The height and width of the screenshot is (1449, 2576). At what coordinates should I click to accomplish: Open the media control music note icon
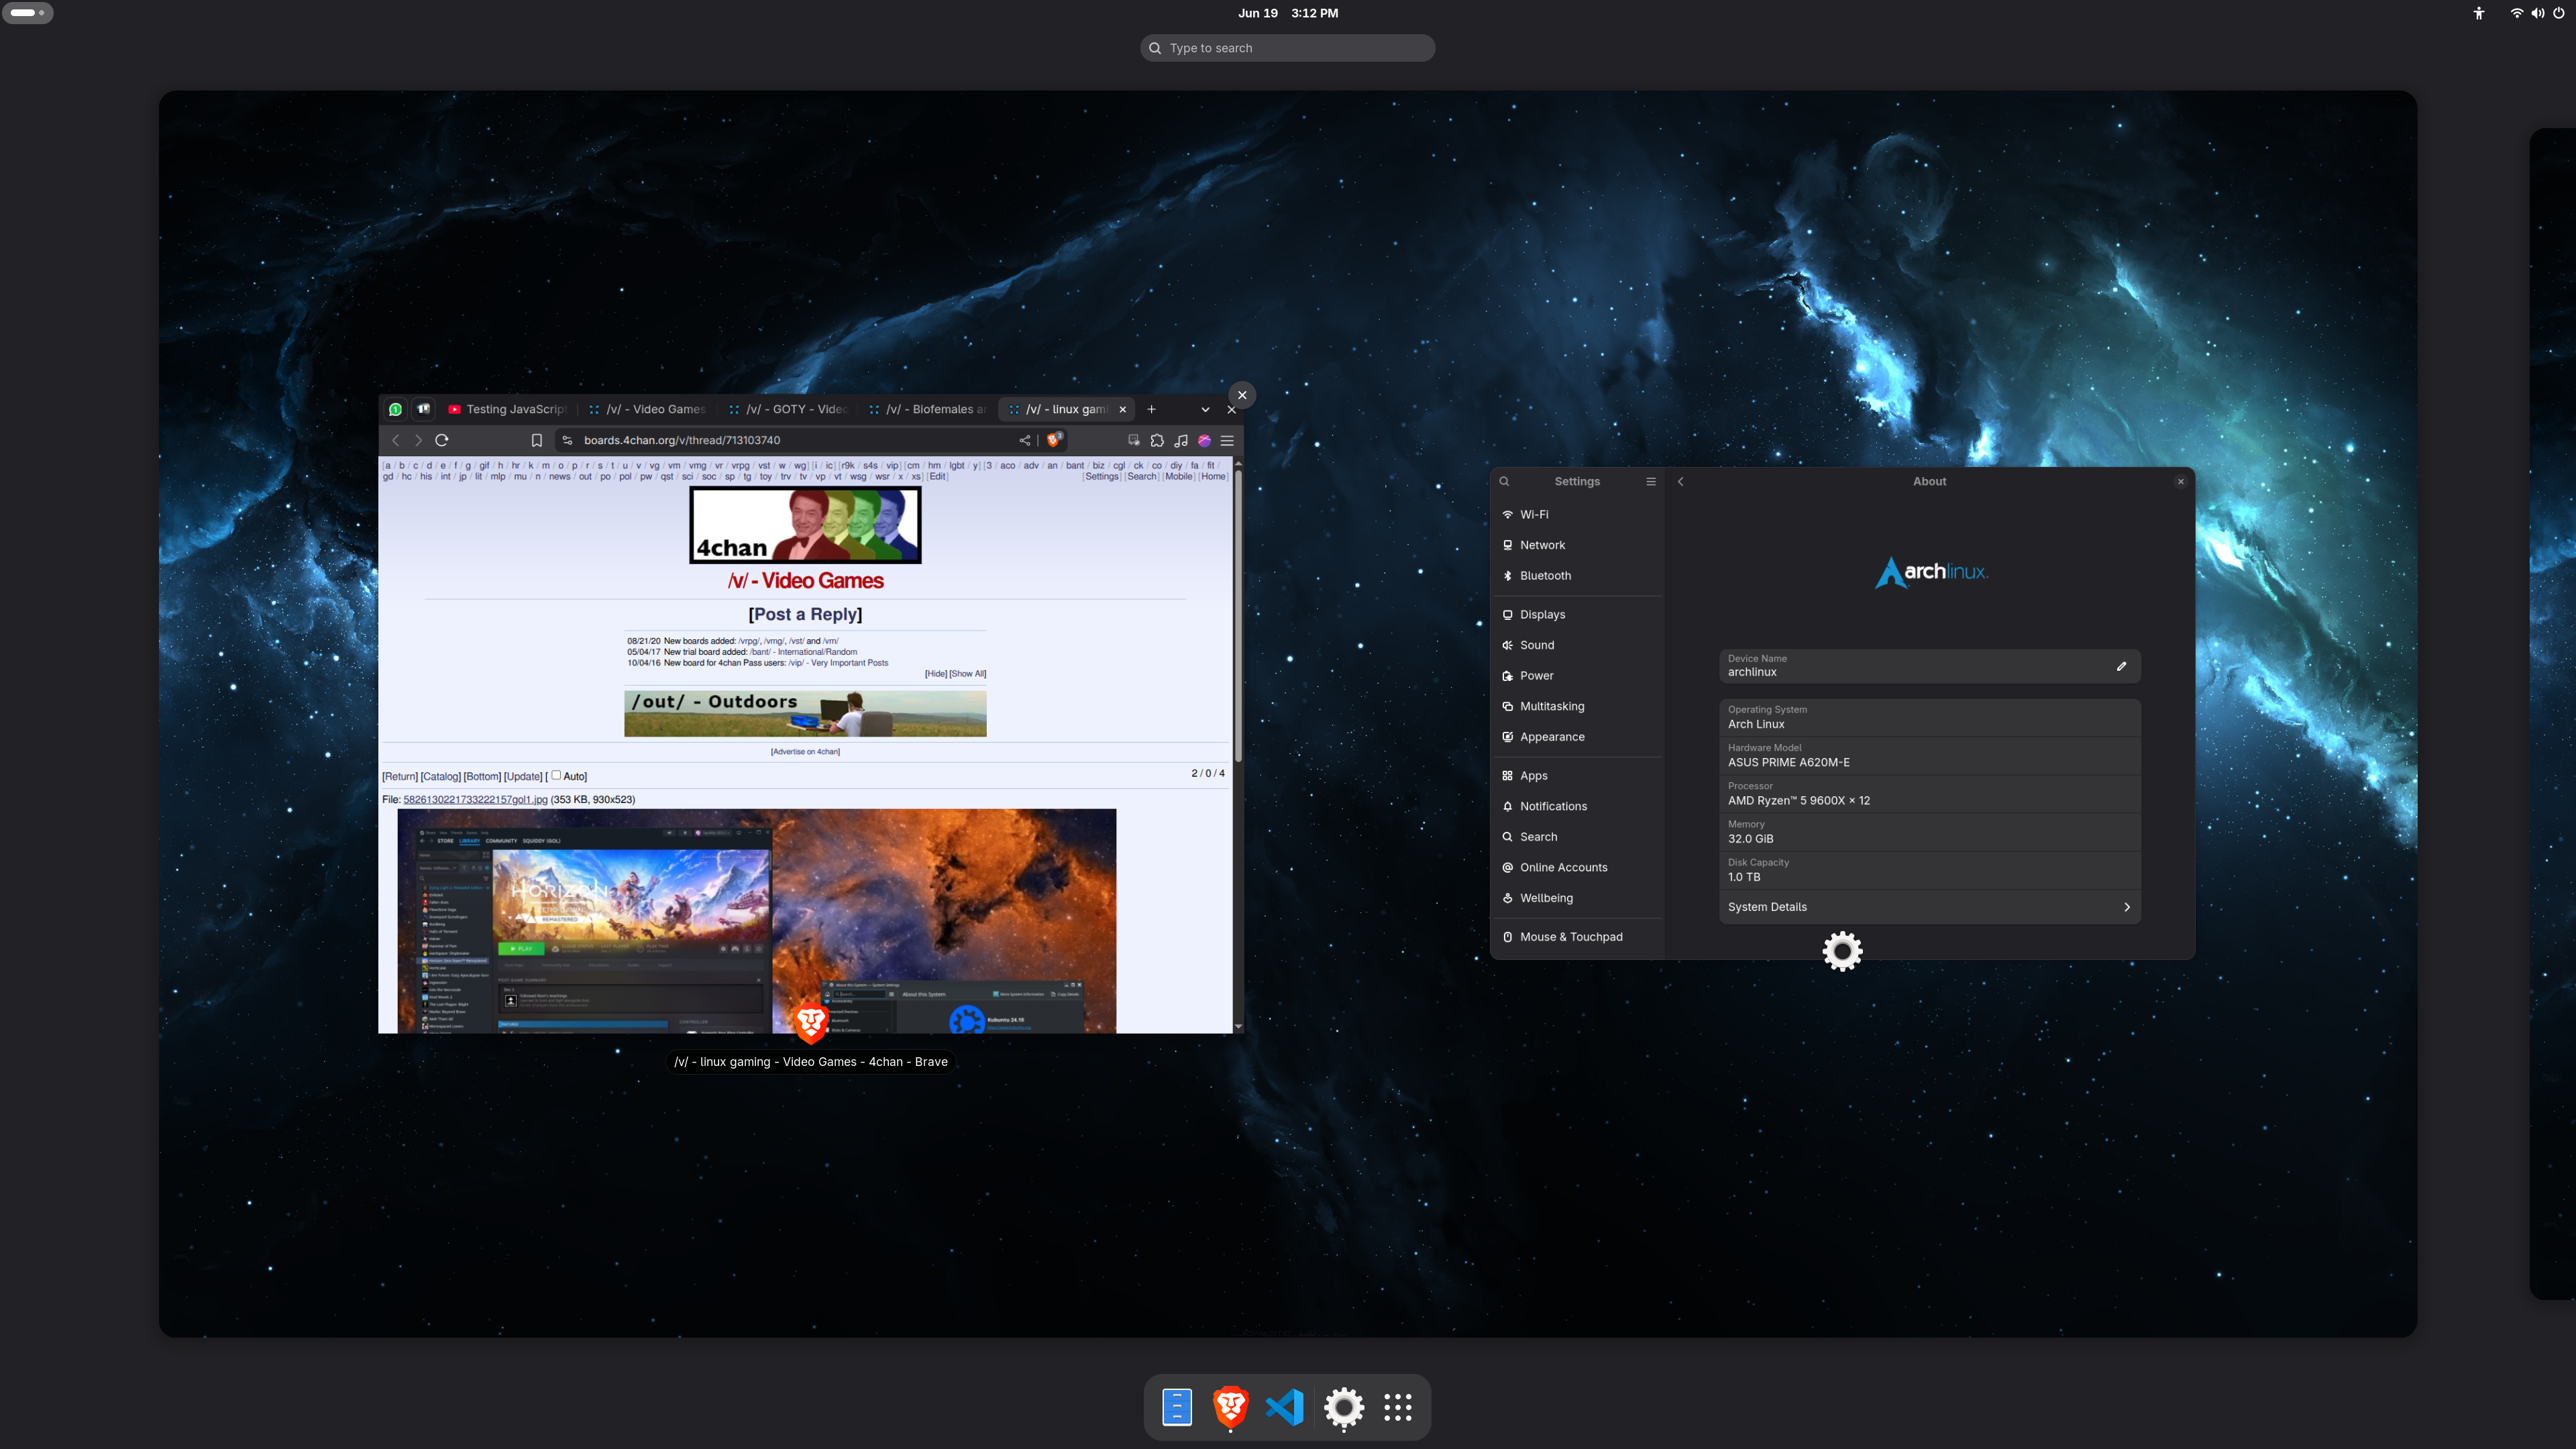coord(1181,440)
